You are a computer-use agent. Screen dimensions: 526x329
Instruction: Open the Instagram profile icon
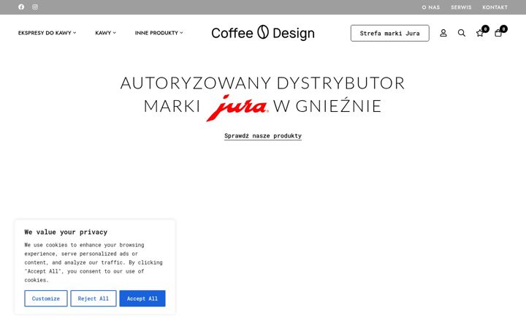point(35,7)
